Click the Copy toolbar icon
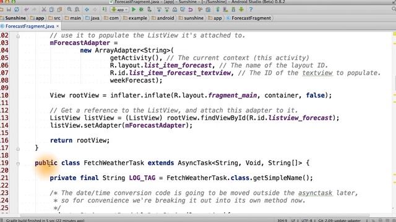The height and width of the screenshot is (222, 396). 51,10
